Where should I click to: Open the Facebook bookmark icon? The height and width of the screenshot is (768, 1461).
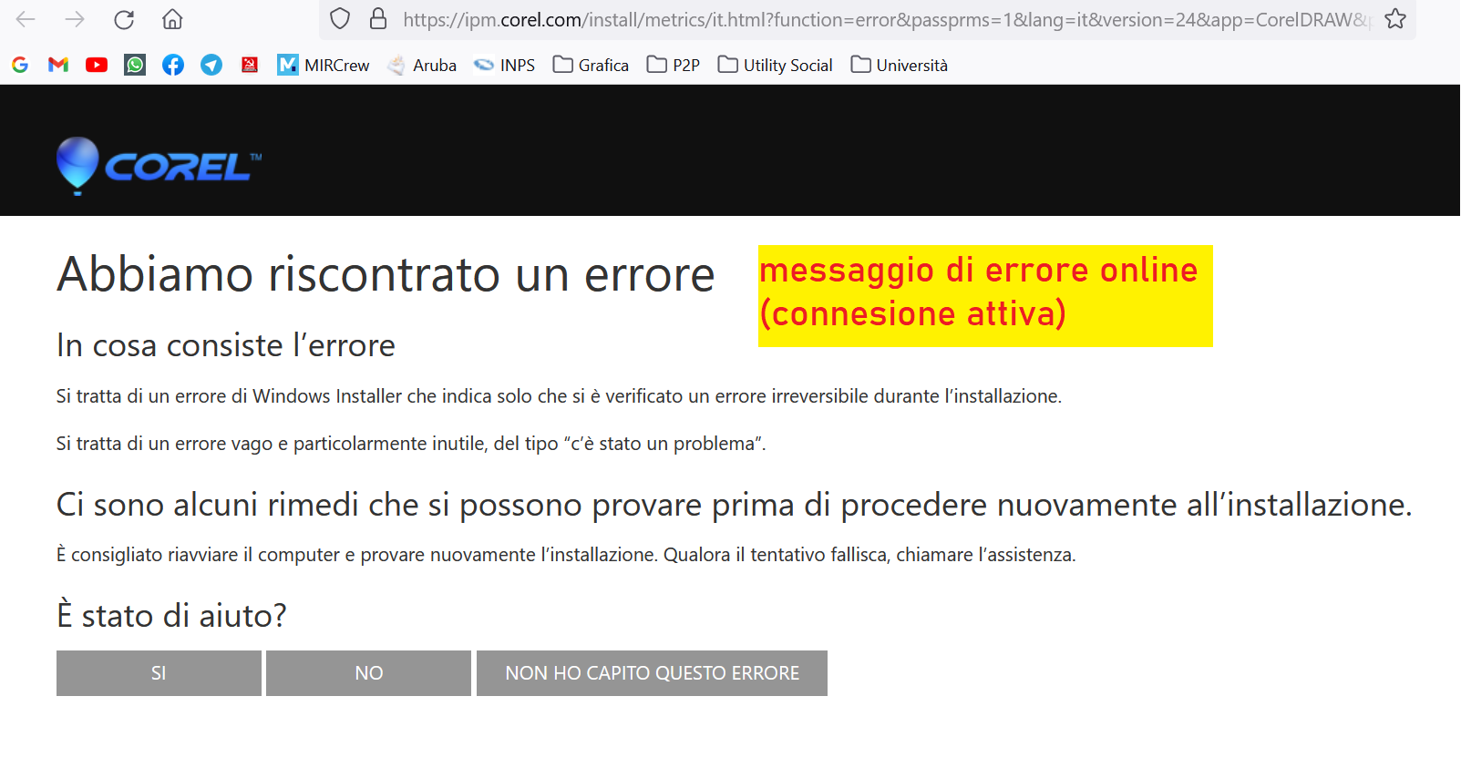173,65
